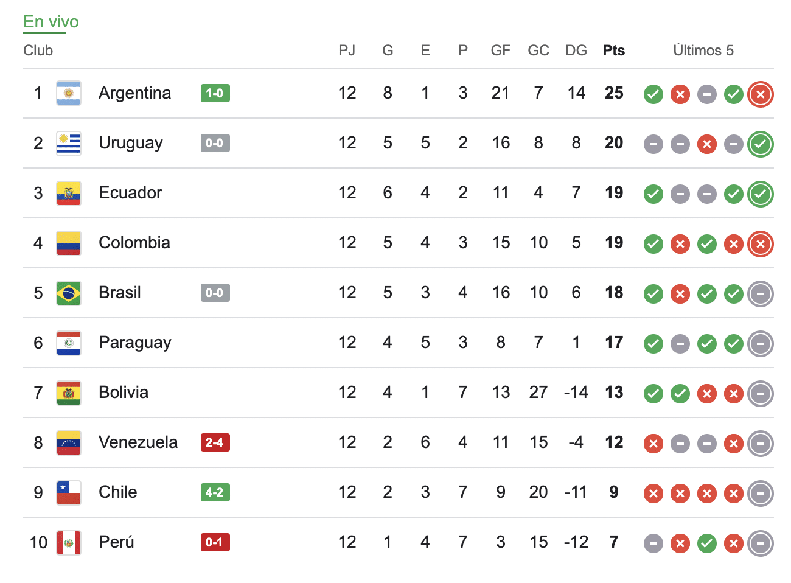Open Chile's live 4-2 score badge

pos(215,492)
